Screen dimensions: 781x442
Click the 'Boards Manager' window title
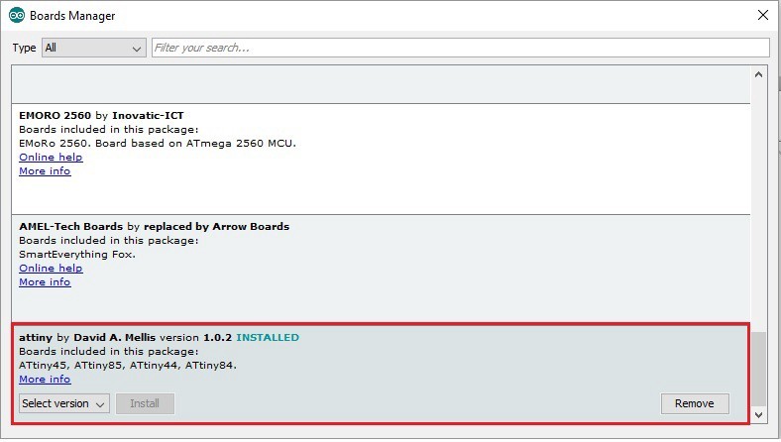pos(72,16)
